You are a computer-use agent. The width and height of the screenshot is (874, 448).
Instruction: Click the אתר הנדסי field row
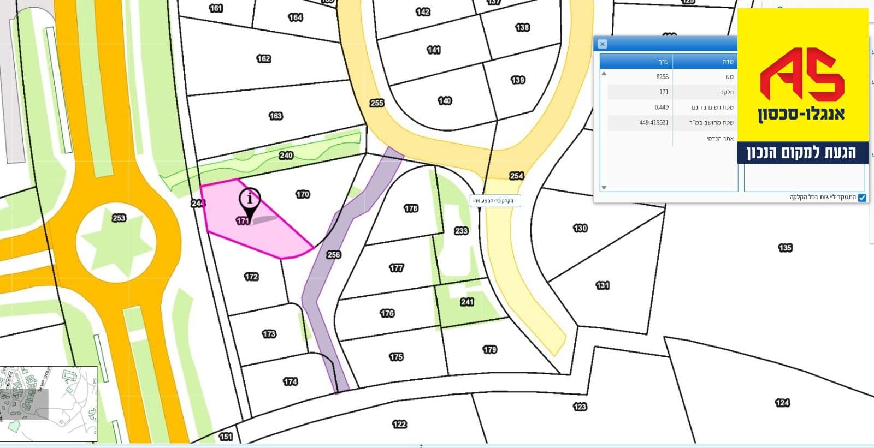(x=672, y=138)
